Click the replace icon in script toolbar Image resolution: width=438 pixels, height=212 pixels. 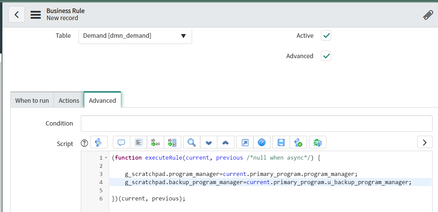coord(156,142)
